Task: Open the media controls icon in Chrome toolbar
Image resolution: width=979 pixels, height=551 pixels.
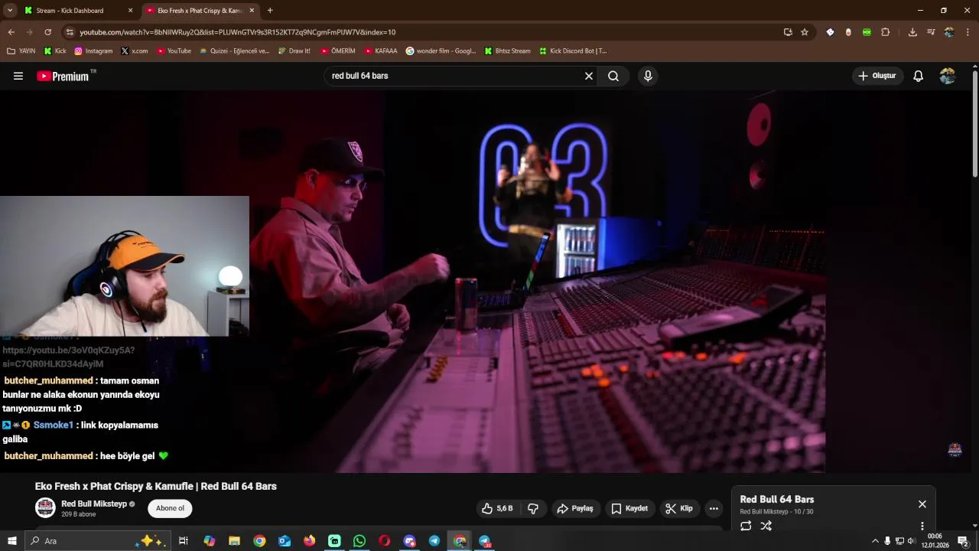Action: (x=931, y=32)
